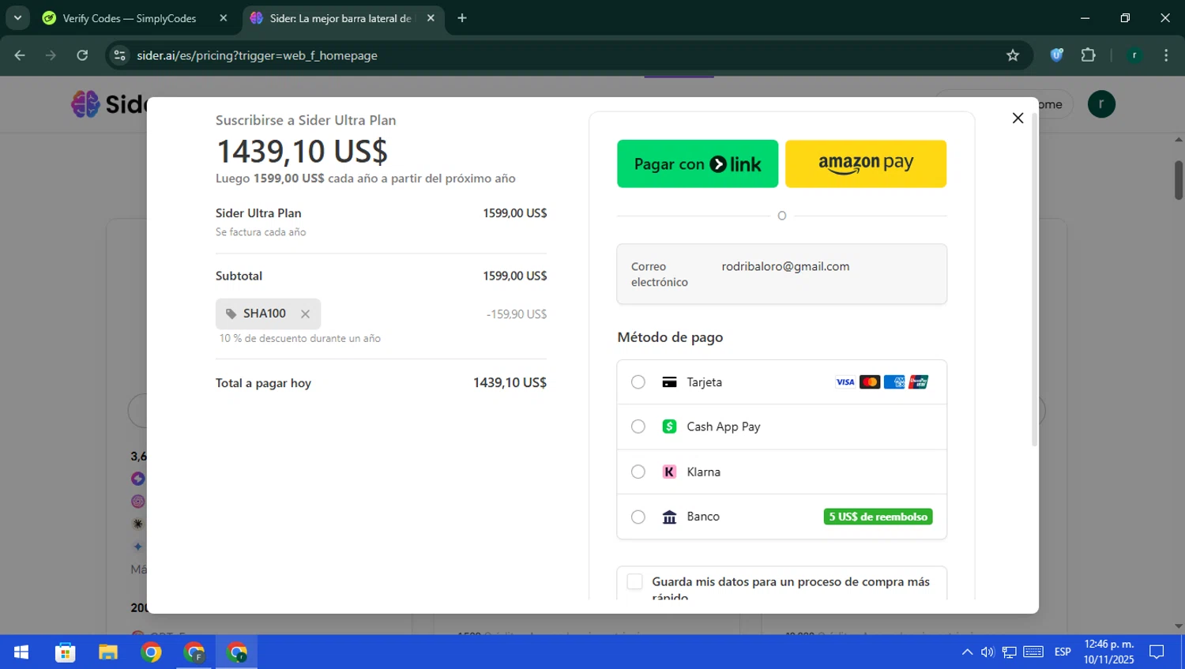Open clock showing 12:46 p. m.
The width and height of the screenshot is (1185, 669).
tap(1108, 652)
